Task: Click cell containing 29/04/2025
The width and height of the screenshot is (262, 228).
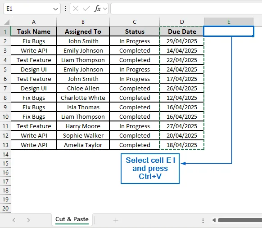Action: click(x=182, y=41)
